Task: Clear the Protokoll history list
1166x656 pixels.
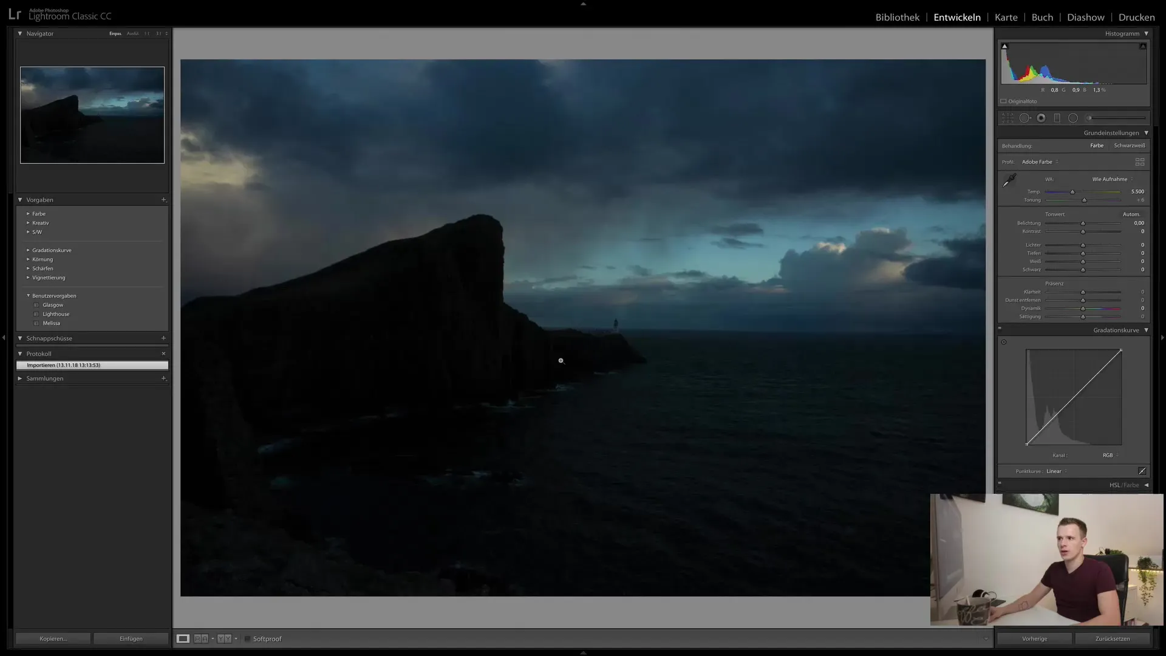Action: pos(163,353)
